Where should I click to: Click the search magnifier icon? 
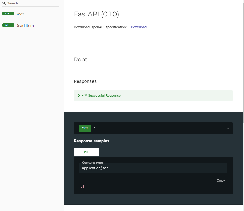[4, 3]
